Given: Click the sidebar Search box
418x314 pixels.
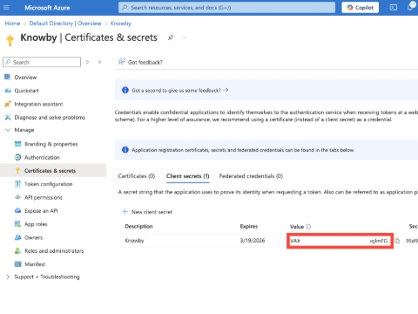Looking at the screenshot, I should coord(42,62).
